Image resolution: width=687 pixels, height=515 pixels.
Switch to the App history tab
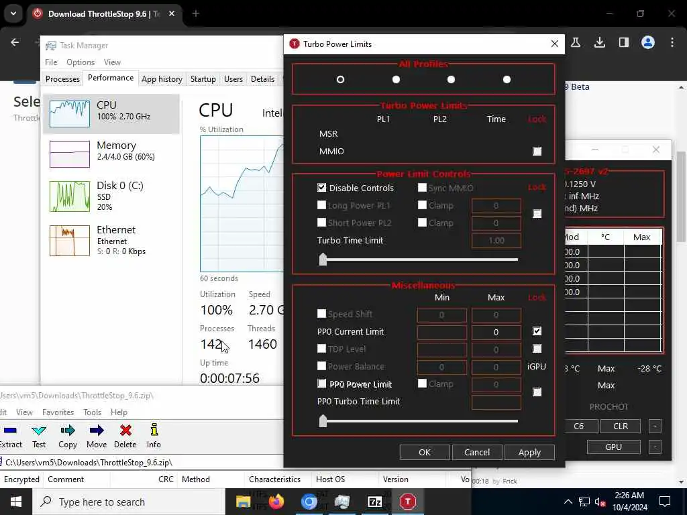click(162, 79)
